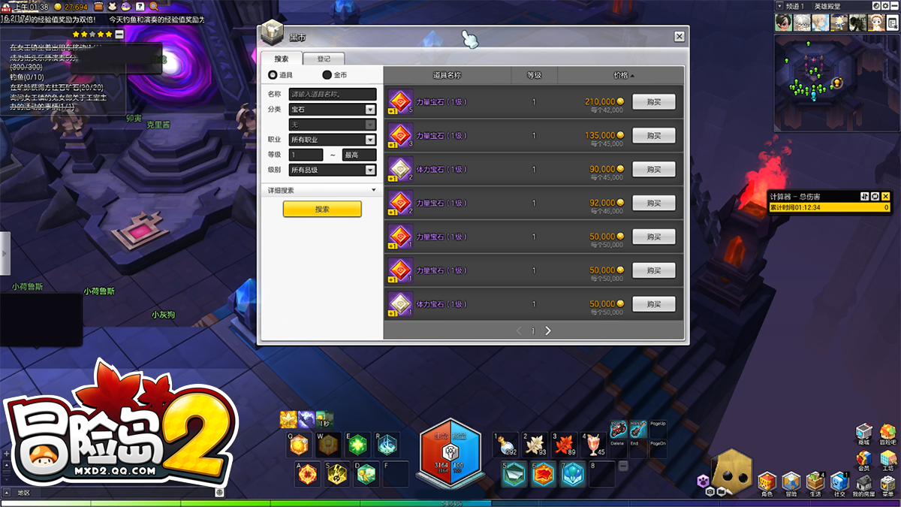Sort by the 价格 column header

click(620, 75)
